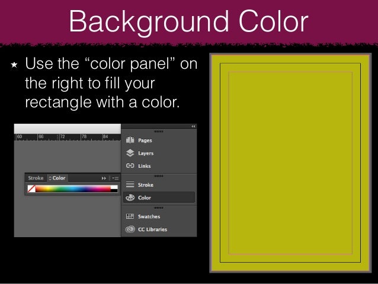Open the Stroke panel icon in dock
The image size is (378, 284).
click(x=130, y=184)
